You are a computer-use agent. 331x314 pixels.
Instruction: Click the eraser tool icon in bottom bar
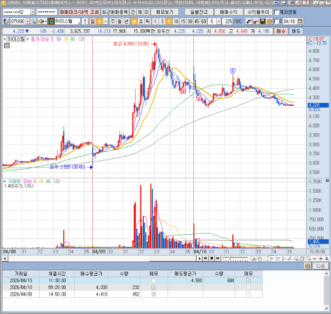click(296, 259)
